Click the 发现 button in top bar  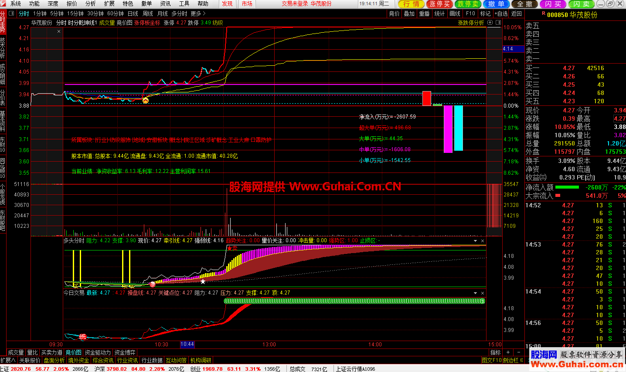tap(227, 3)
